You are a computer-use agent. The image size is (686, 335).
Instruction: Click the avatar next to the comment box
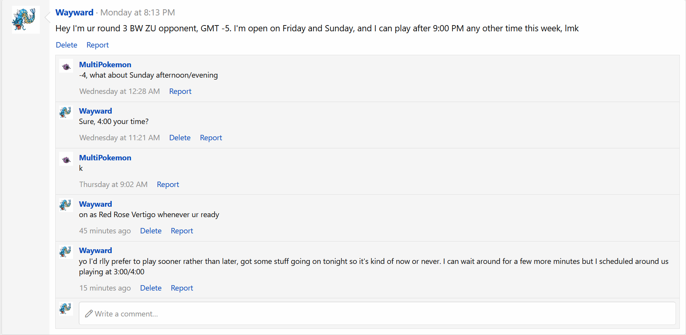66,309
